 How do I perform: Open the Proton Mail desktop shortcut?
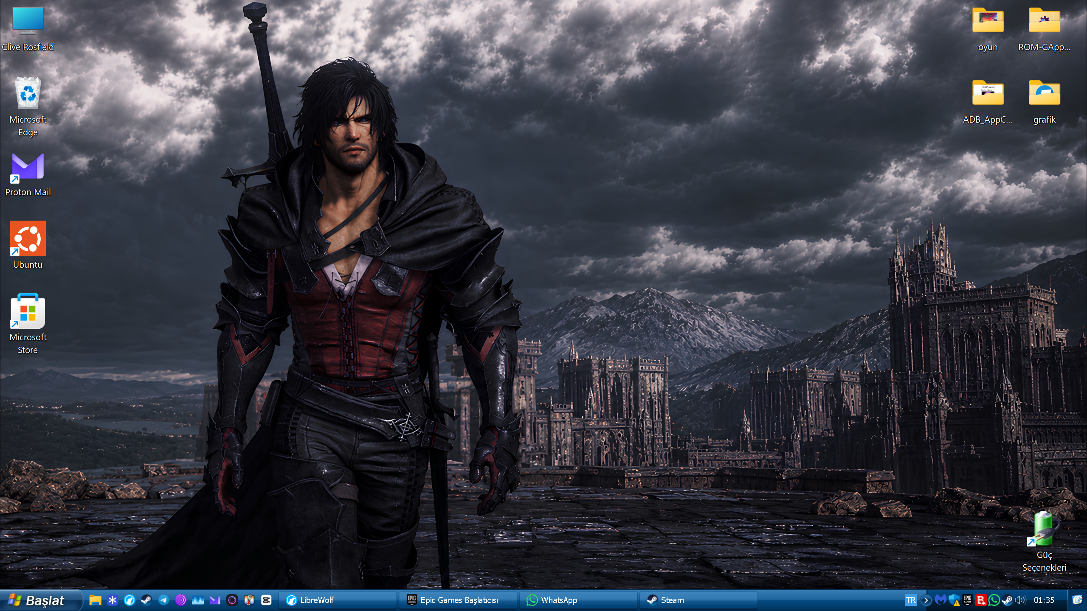tap(28, 175)
